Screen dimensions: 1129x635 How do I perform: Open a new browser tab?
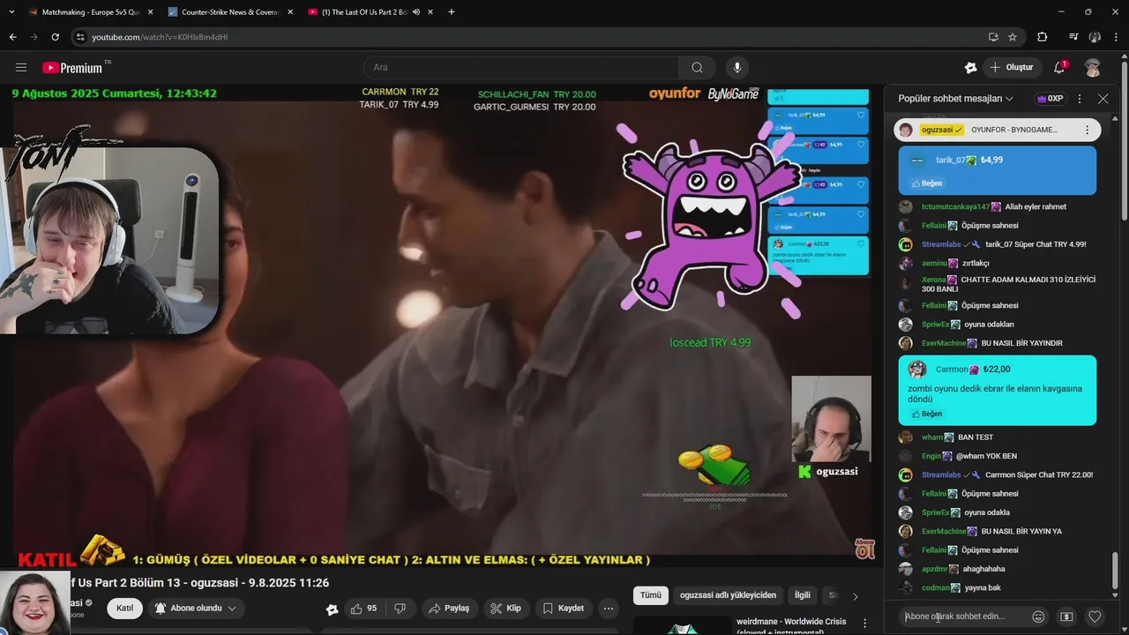tap(452, 12)
